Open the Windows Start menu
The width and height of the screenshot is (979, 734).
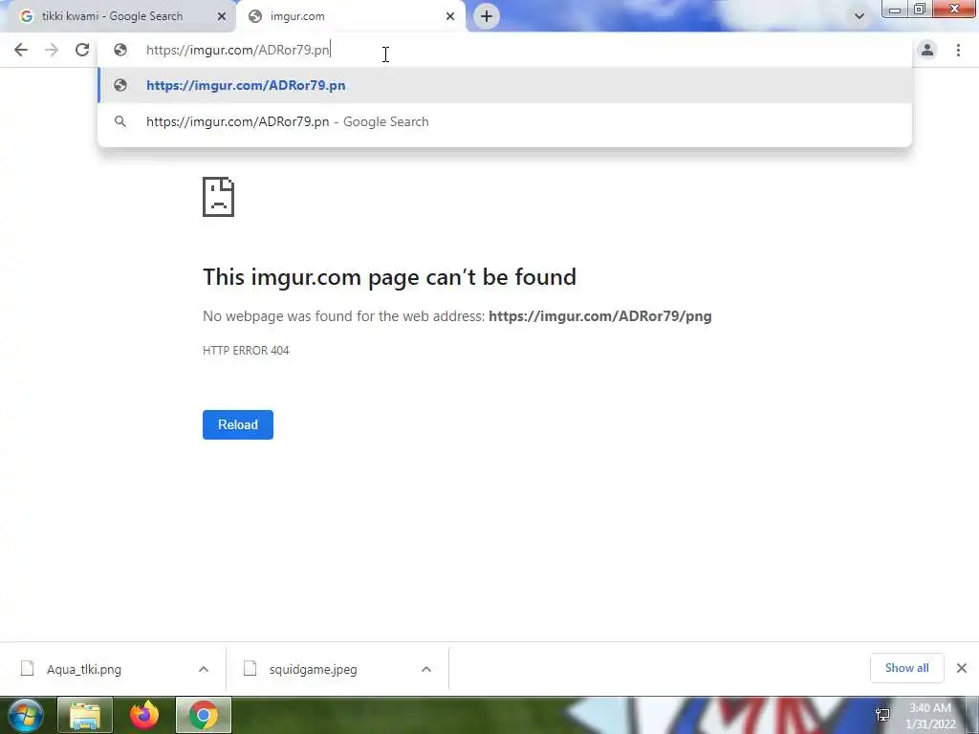(25, 715)
